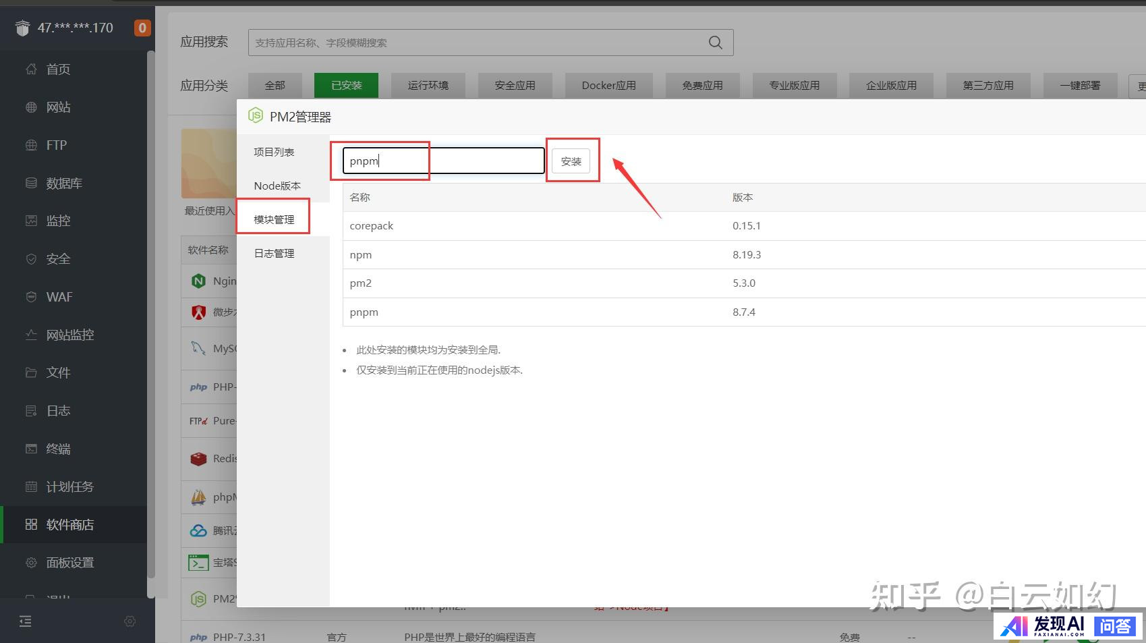Screen dimensions: 1146x643
Task: Click the npm module row name
Action: coord(361,255)
